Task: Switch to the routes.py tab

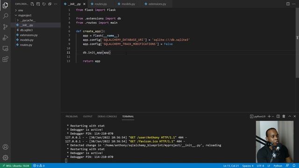Action: coord(101,4)
